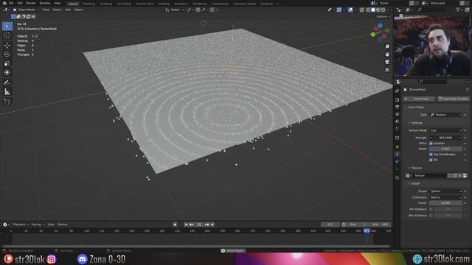Toggle X-ray mode in viewport header
The image size is (472, 265).
click(x=362, y=10)
